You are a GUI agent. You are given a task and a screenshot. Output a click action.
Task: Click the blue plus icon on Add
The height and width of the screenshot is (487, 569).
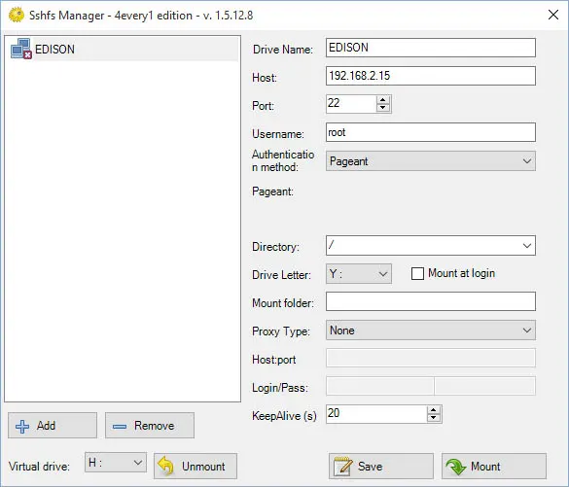[x=22, y=427]
